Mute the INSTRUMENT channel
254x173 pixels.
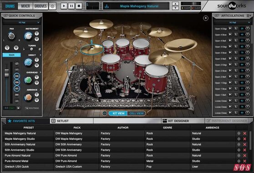pyautogui.click(x=37, y=39)
